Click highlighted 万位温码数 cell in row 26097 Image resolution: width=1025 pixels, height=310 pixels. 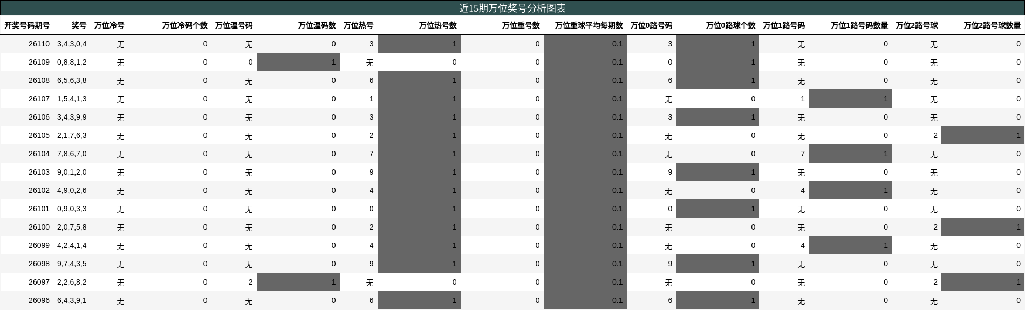(298, 282)
